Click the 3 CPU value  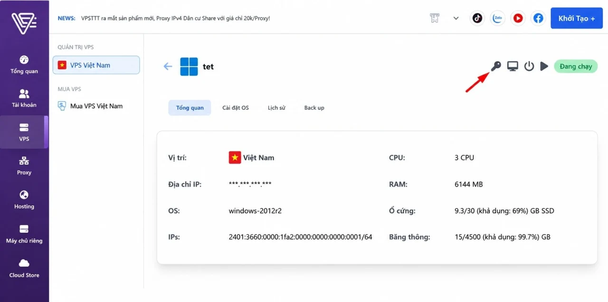(464, 157)
